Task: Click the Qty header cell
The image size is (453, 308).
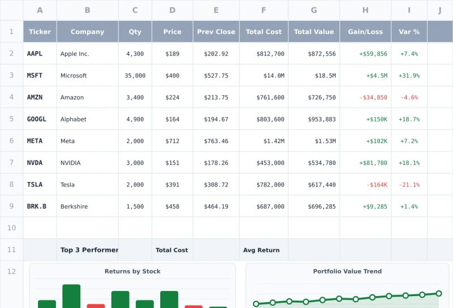Action: (x=135, y=32)
